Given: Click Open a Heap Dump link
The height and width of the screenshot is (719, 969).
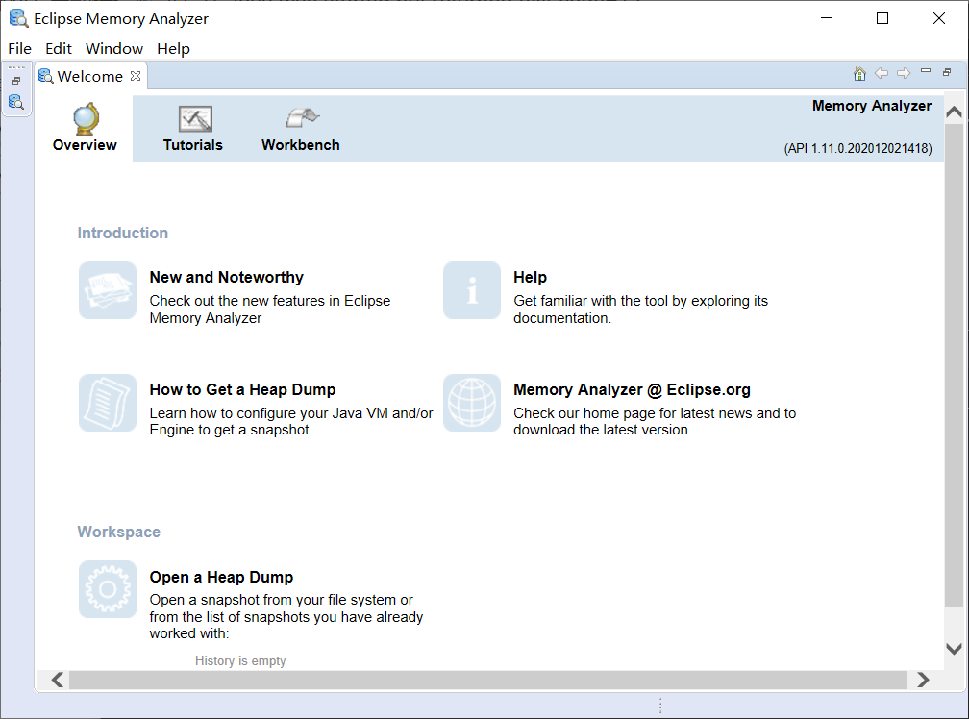Looking at the screenshot, I should tap(221, 577).
